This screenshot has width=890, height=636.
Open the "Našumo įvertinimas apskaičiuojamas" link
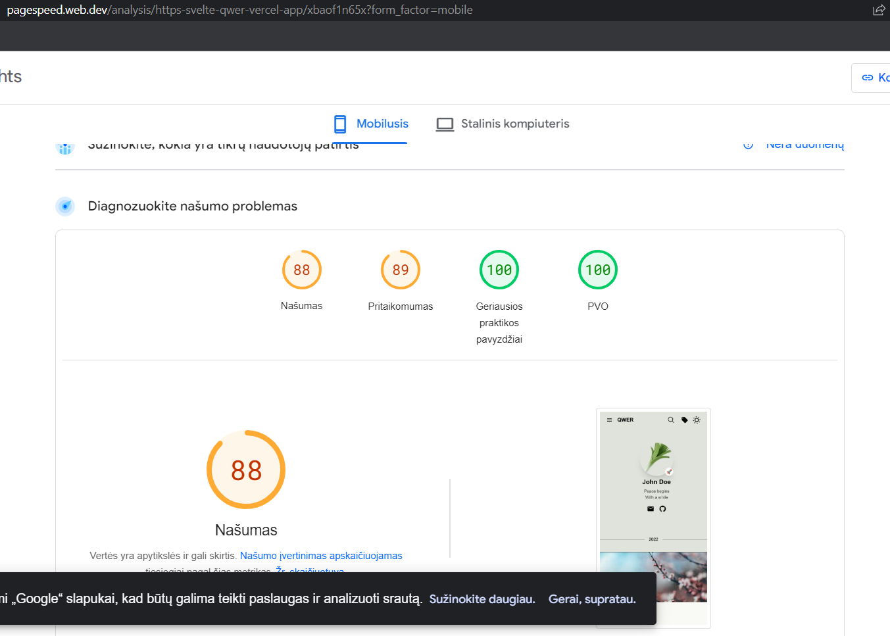coord(321,555)
